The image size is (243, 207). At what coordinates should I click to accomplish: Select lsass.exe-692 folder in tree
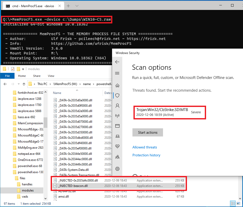pos(24,117)
